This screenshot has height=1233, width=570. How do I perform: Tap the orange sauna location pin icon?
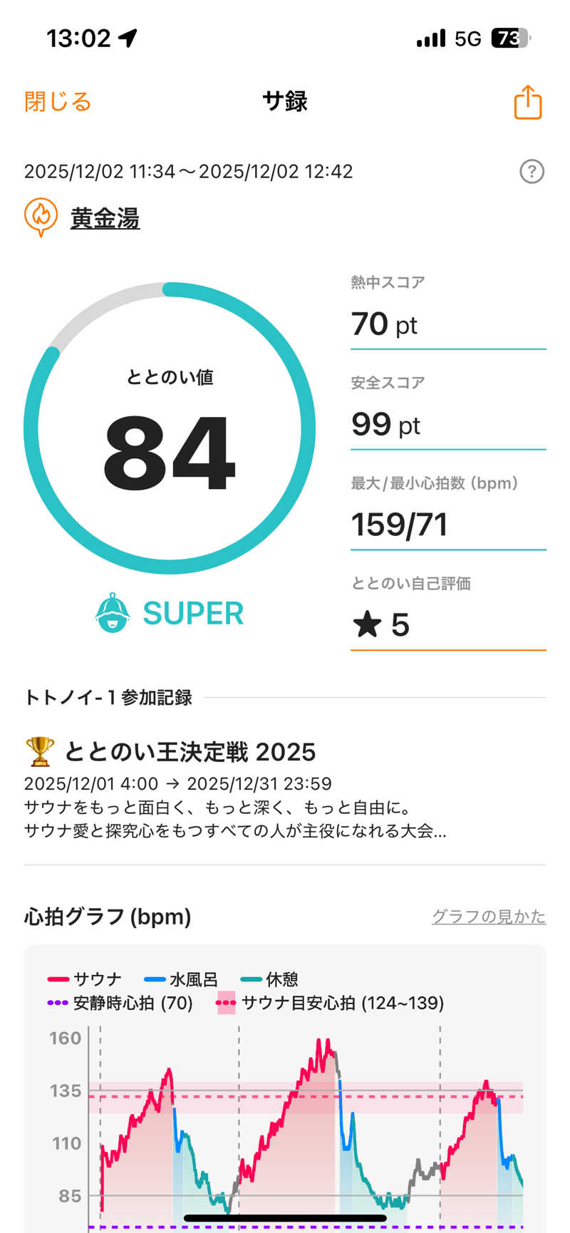click(41, 217)
